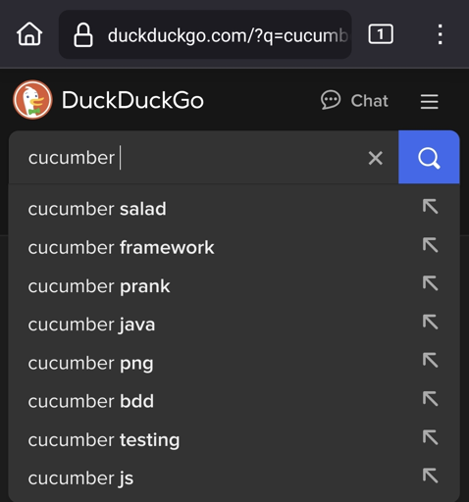Open the DuckDuckGo hamburger menu
The image size is (469, 502).
coord(429,101)
